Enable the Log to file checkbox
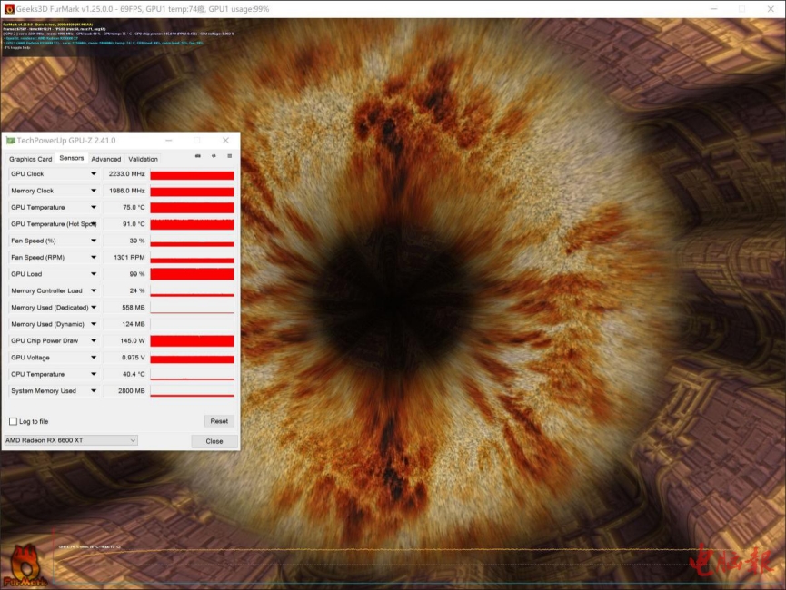This screenshot has height=590, width=786. click(13, 421)
